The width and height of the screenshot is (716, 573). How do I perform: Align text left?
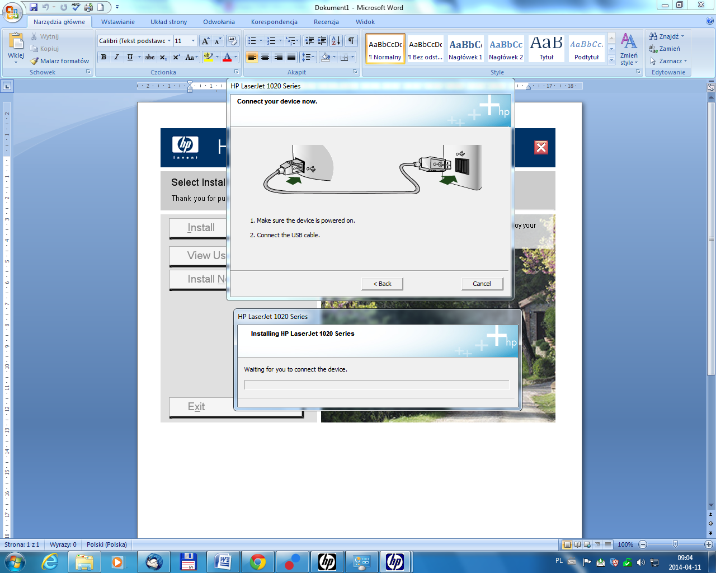252,57
